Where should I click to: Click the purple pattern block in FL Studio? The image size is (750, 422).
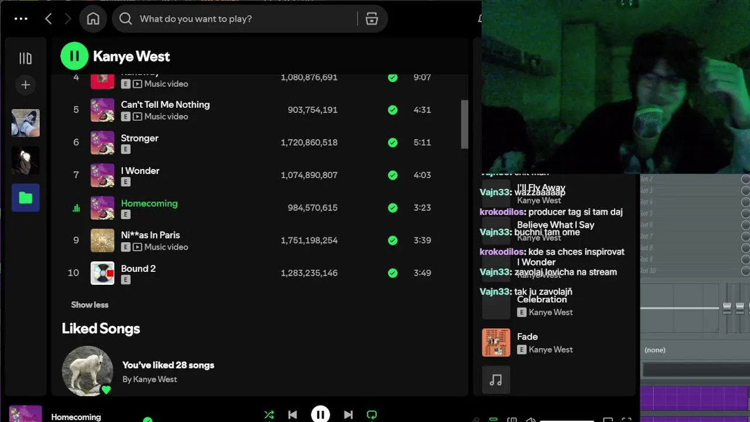click(x=695, y=398)
